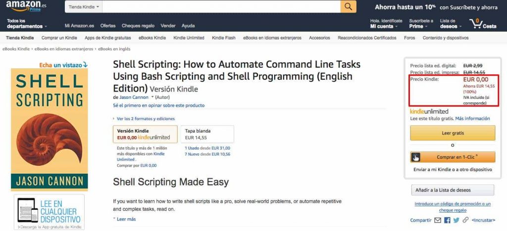
Task: Click the orange search magnifier button
Action: tap(348, 6)
